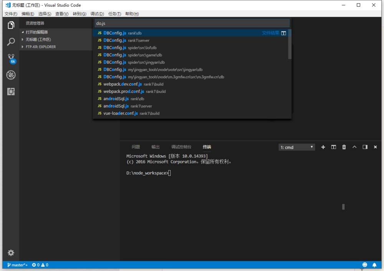The height and width of the screenshot is (271, 384).
Task: Select DBConfig.js from rank\db in results
Action: (123, 33)
